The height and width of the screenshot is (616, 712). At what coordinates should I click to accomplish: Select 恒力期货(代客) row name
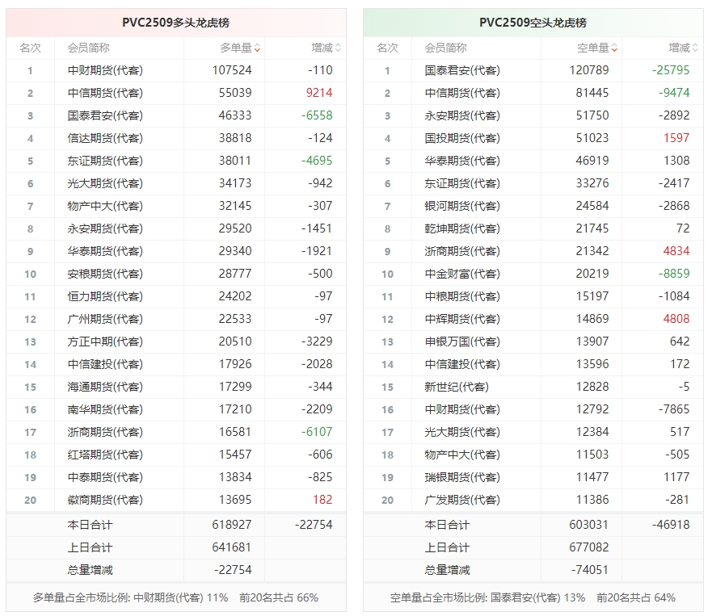[105, 296]
